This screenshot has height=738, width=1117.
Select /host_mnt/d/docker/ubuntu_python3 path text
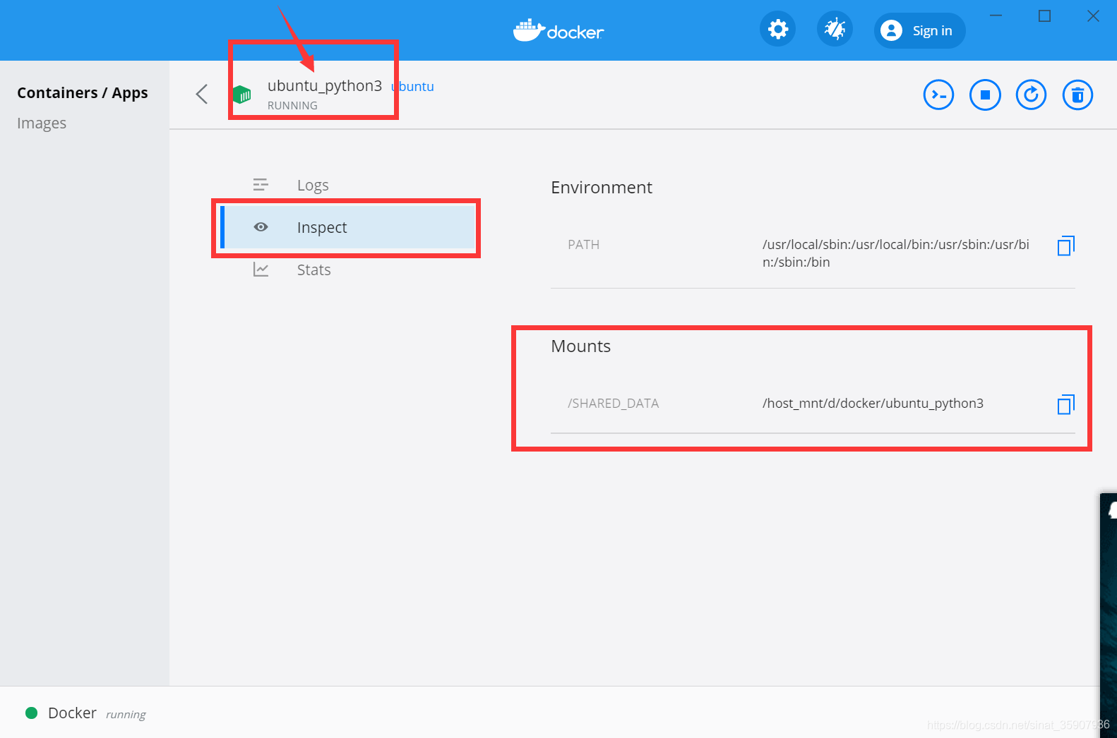873,404
